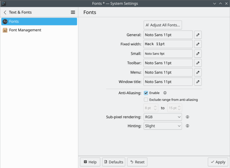230x168 pixels.
Task: Click the Adjust All Fonts button
Action: (x=163, y=25)
